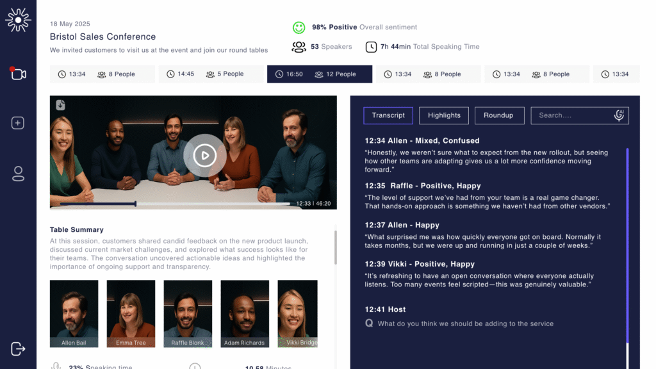Viewport: 656px width, 369px height.
Task: Click the transcript panel scrollbar
Action: coord(627,246)
